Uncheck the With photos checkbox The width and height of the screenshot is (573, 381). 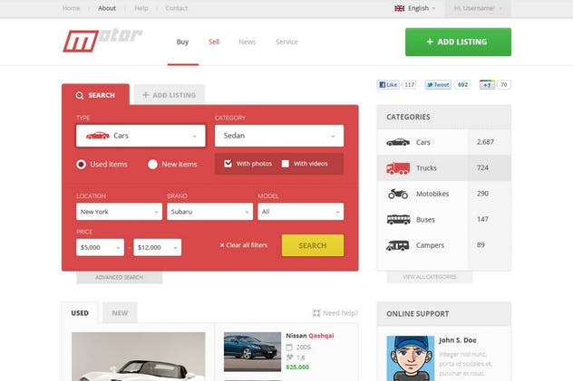pyautogui.click(x=228, y=164)
